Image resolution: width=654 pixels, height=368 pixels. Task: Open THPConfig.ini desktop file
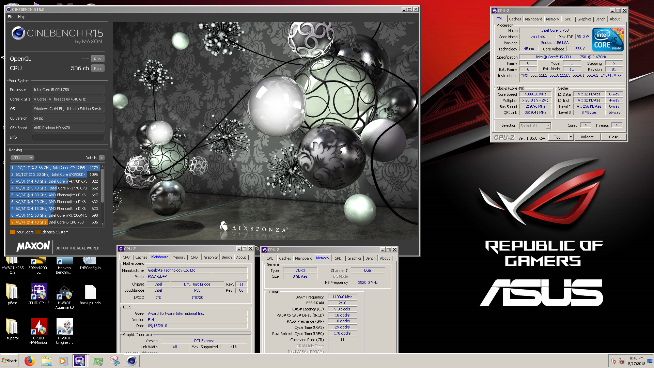point(90,264)
